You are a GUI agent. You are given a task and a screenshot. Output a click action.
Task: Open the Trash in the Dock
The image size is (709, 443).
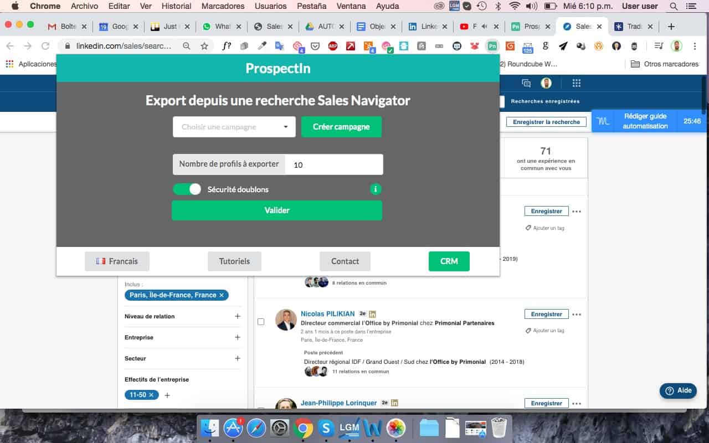pos(499,427)
